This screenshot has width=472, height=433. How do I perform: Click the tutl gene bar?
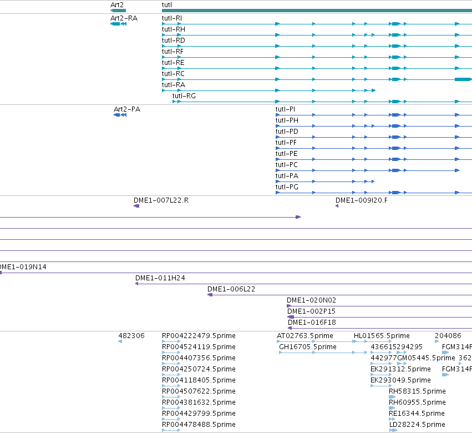(x=317, y=11)
